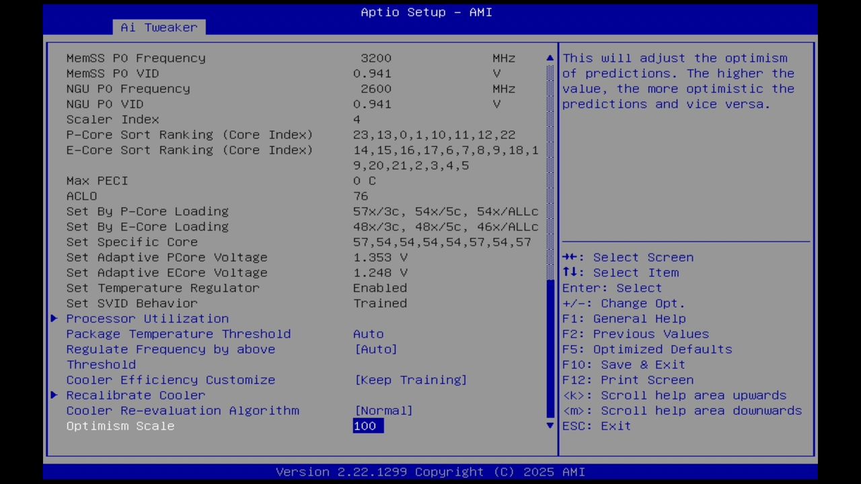Image resolution: width=861 pixels, height=484 pixels.
Task: Select the MemSS P0 Frequency entry
Action: pyautogui.click(x=136, y=58)
